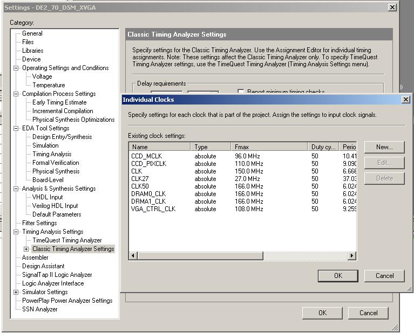
Task: Open VHDL Input settings
Action: click(47, 197)
